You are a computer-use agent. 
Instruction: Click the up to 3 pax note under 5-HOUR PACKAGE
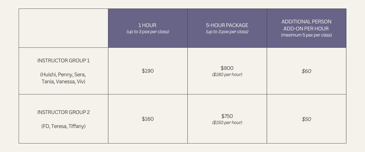(227, 32)
